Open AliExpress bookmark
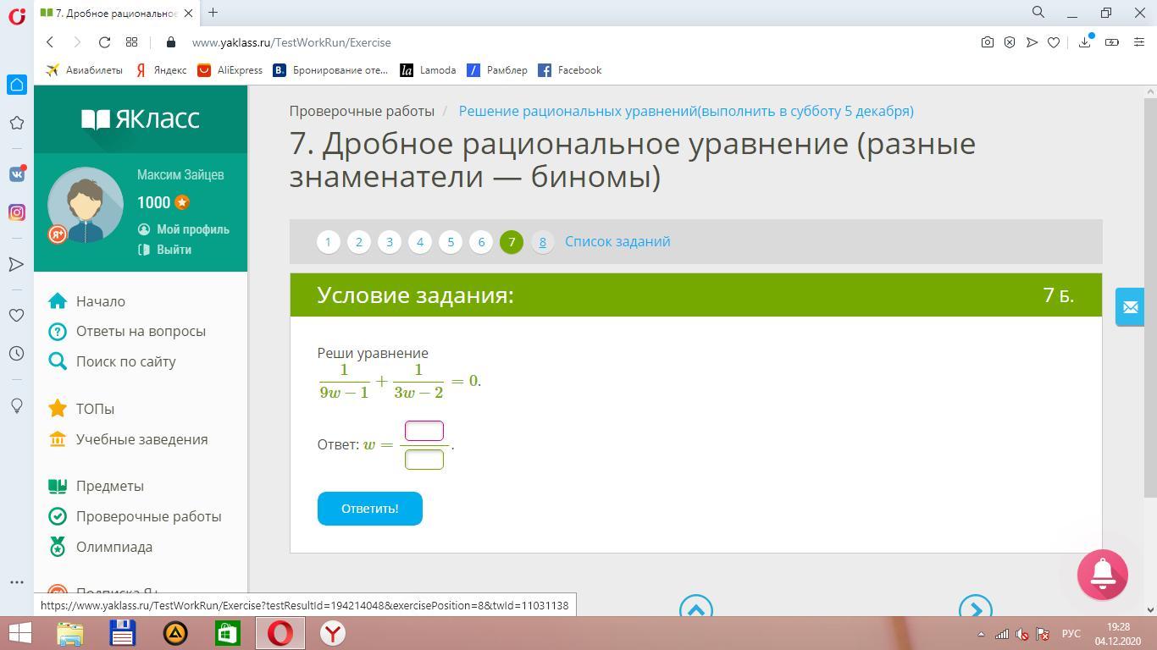The width and height of the screenshot is (1157, 650). [230, 70]
